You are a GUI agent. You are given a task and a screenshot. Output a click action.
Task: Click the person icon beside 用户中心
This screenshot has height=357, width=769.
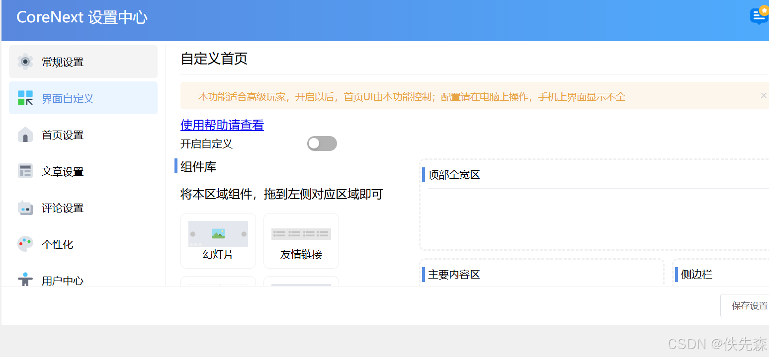pyautogui.click(x=25, y=279)
